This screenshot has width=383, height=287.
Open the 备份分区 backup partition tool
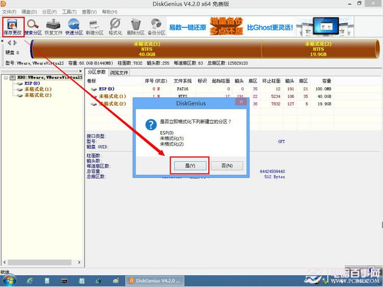click(156, 27)
